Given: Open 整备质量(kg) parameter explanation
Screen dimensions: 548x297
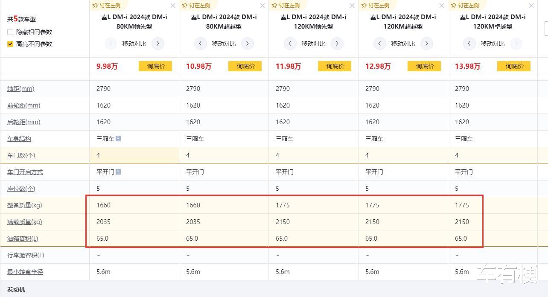Looking at the screenshot, I should click(25, 205).
